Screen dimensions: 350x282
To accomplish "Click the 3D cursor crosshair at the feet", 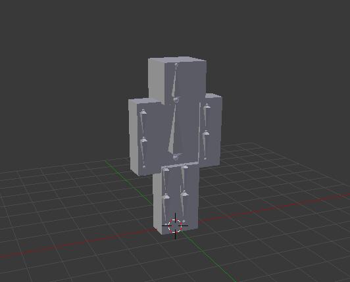I will (175, 225).
